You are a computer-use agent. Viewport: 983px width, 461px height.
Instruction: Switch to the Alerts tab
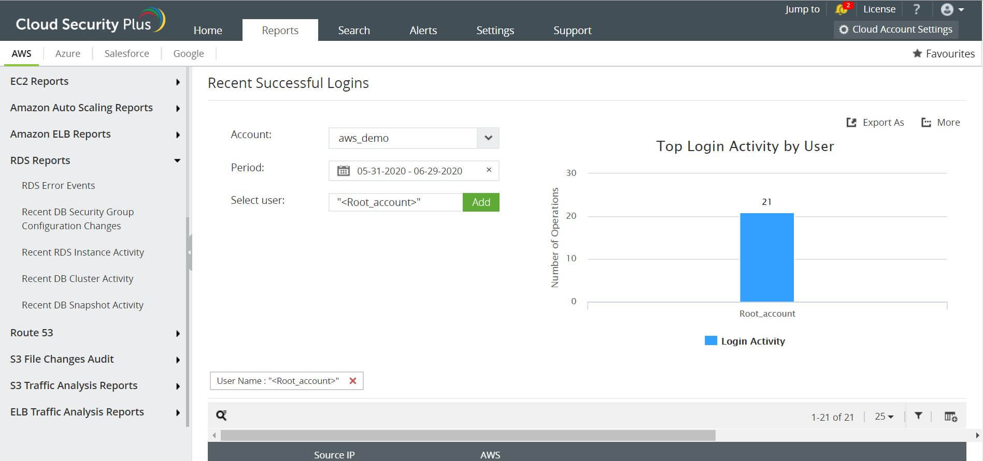point(423,30)
